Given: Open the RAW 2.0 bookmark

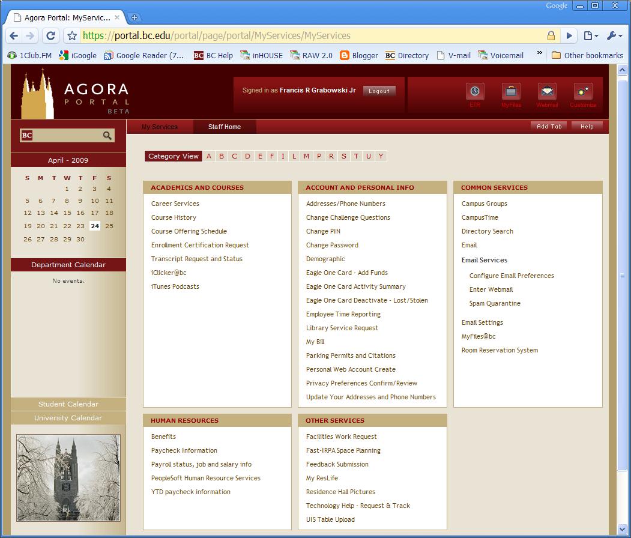Looking at the screenshot, I should 312,55.
